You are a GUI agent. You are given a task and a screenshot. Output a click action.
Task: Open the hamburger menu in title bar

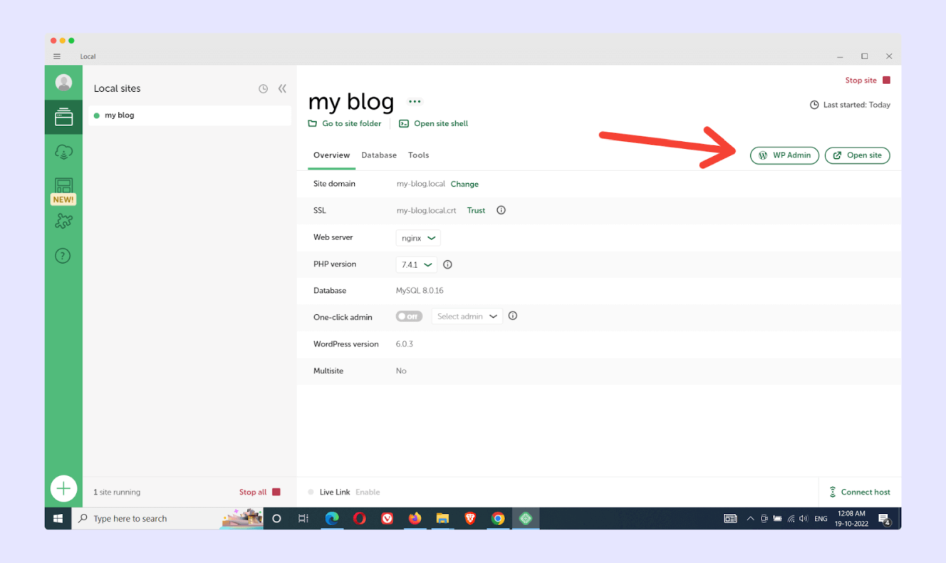click(57, 56)
